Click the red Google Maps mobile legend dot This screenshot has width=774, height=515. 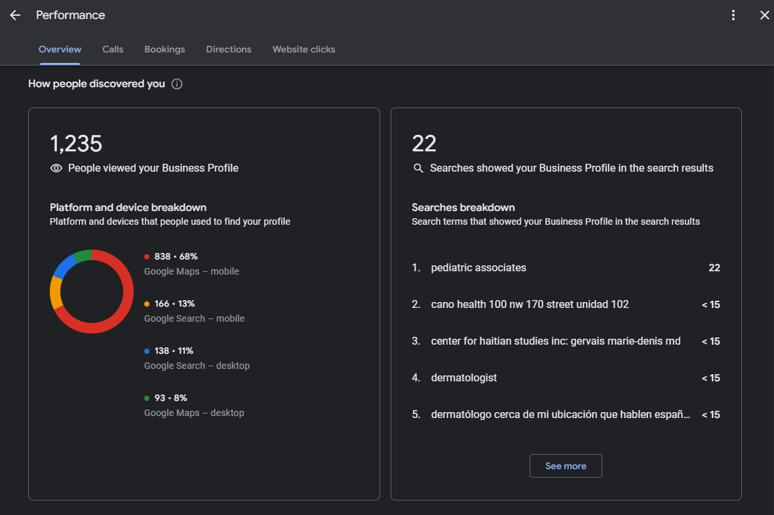tap(147, 257)
